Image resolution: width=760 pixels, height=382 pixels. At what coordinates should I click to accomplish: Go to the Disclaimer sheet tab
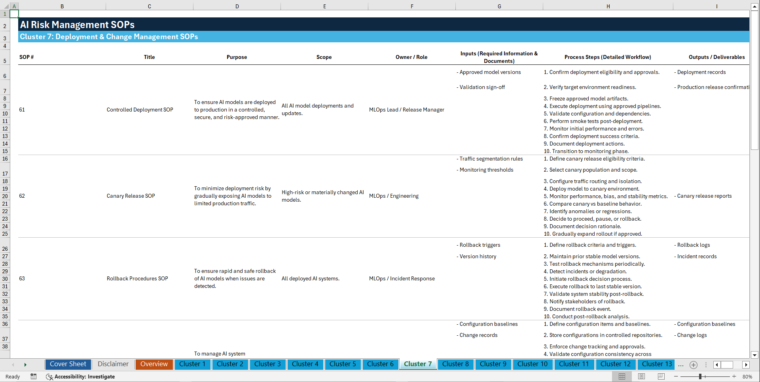[x=113, y=364]
